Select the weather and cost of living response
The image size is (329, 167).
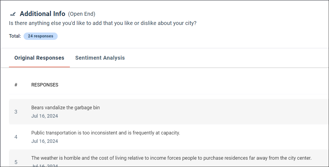pos(171,158)
